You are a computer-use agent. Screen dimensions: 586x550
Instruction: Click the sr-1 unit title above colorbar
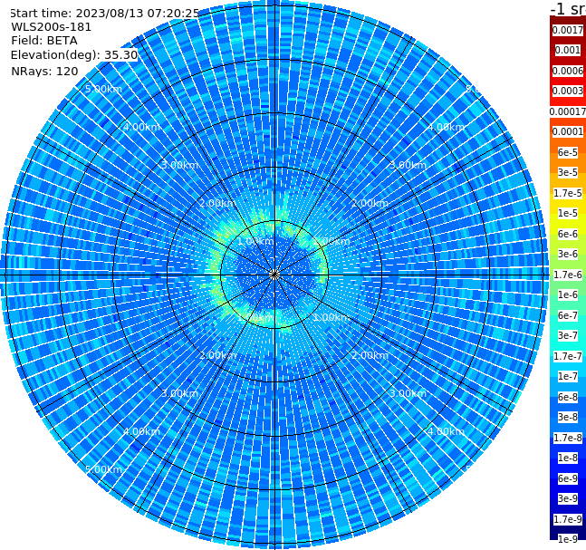pyautogui.click(x=568, y=8)
